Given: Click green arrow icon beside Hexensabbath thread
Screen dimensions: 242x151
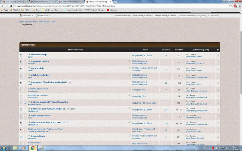Looking at the screenshot, I should [x=29, y=136].
